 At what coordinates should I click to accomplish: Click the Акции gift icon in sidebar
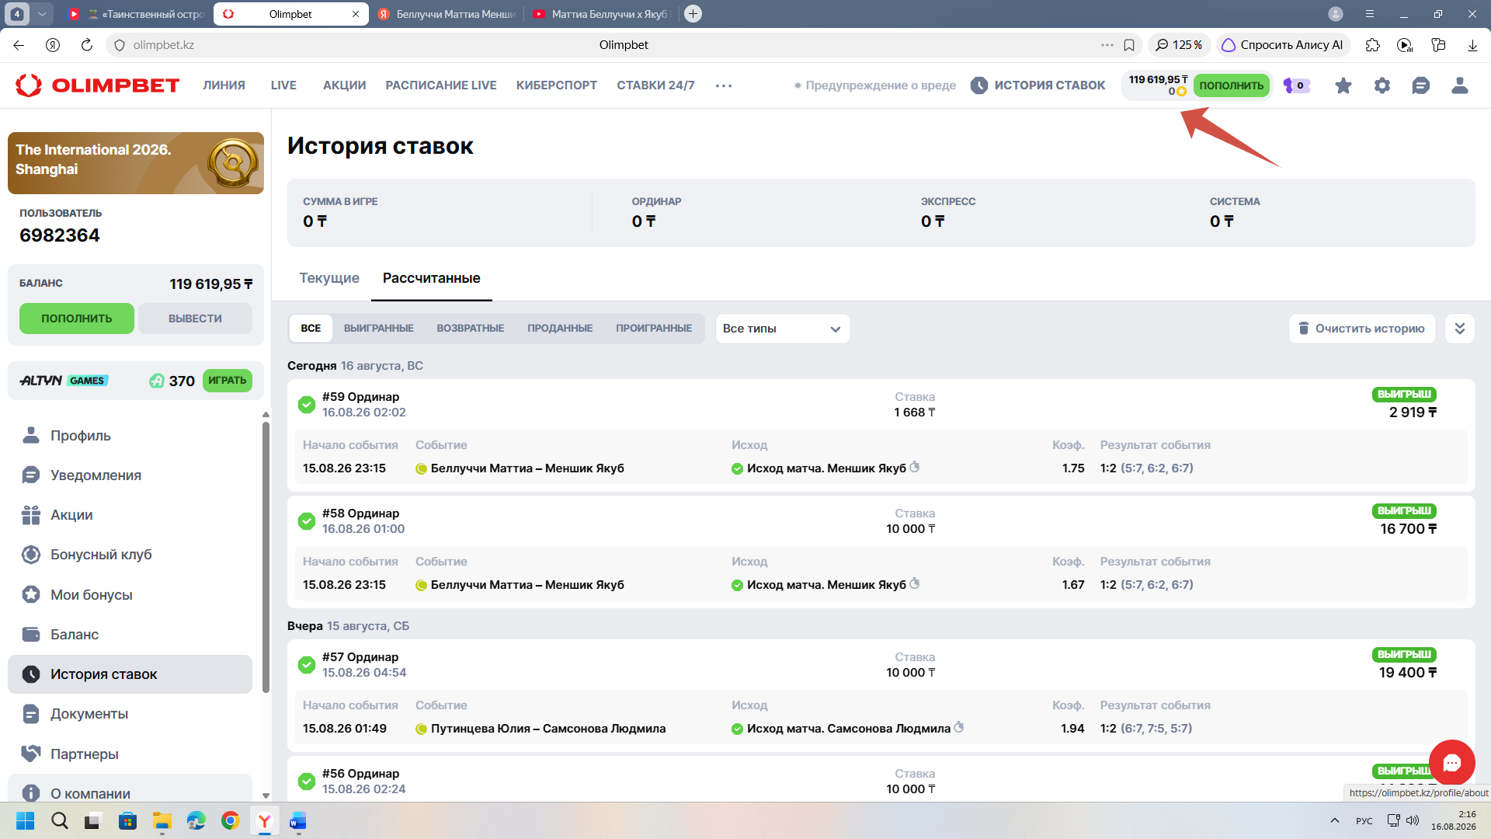click(x=31, y=514)
